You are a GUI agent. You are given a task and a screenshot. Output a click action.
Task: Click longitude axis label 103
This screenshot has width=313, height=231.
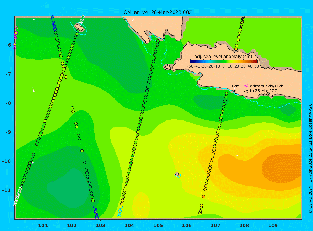[100, 225]
